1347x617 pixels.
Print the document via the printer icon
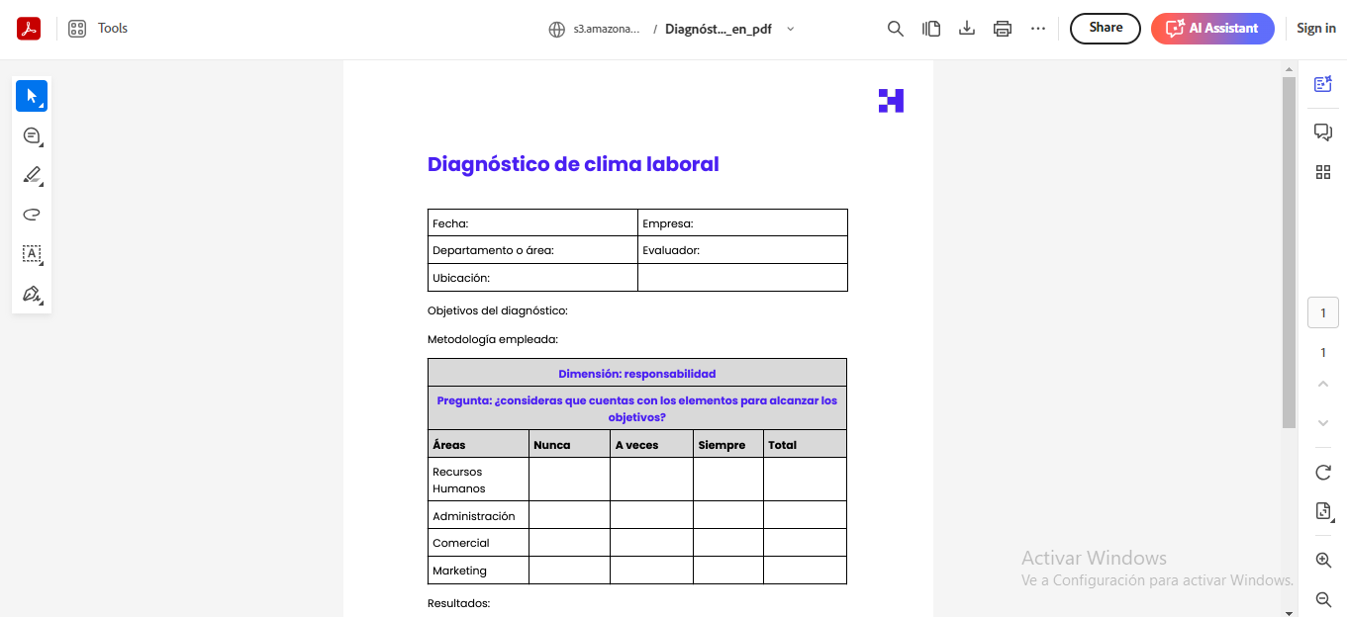coord(1002,29)
